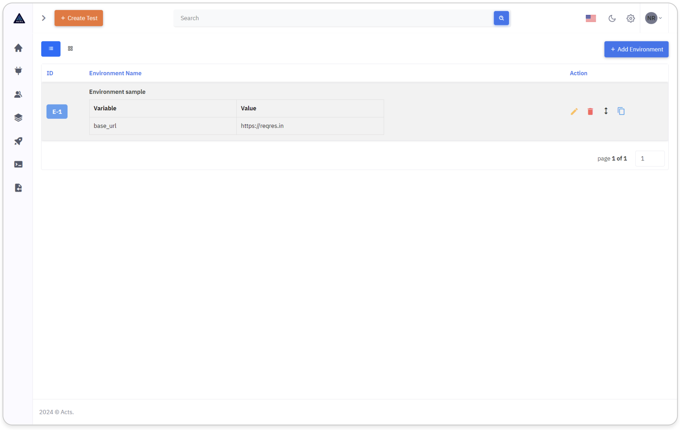Click the Action column header
This screenshot has width=681, height=433.
point(578,73)
